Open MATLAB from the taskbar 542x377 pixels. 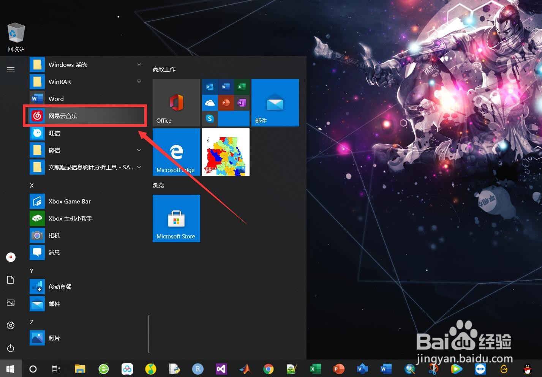click(x=245, y=369)
